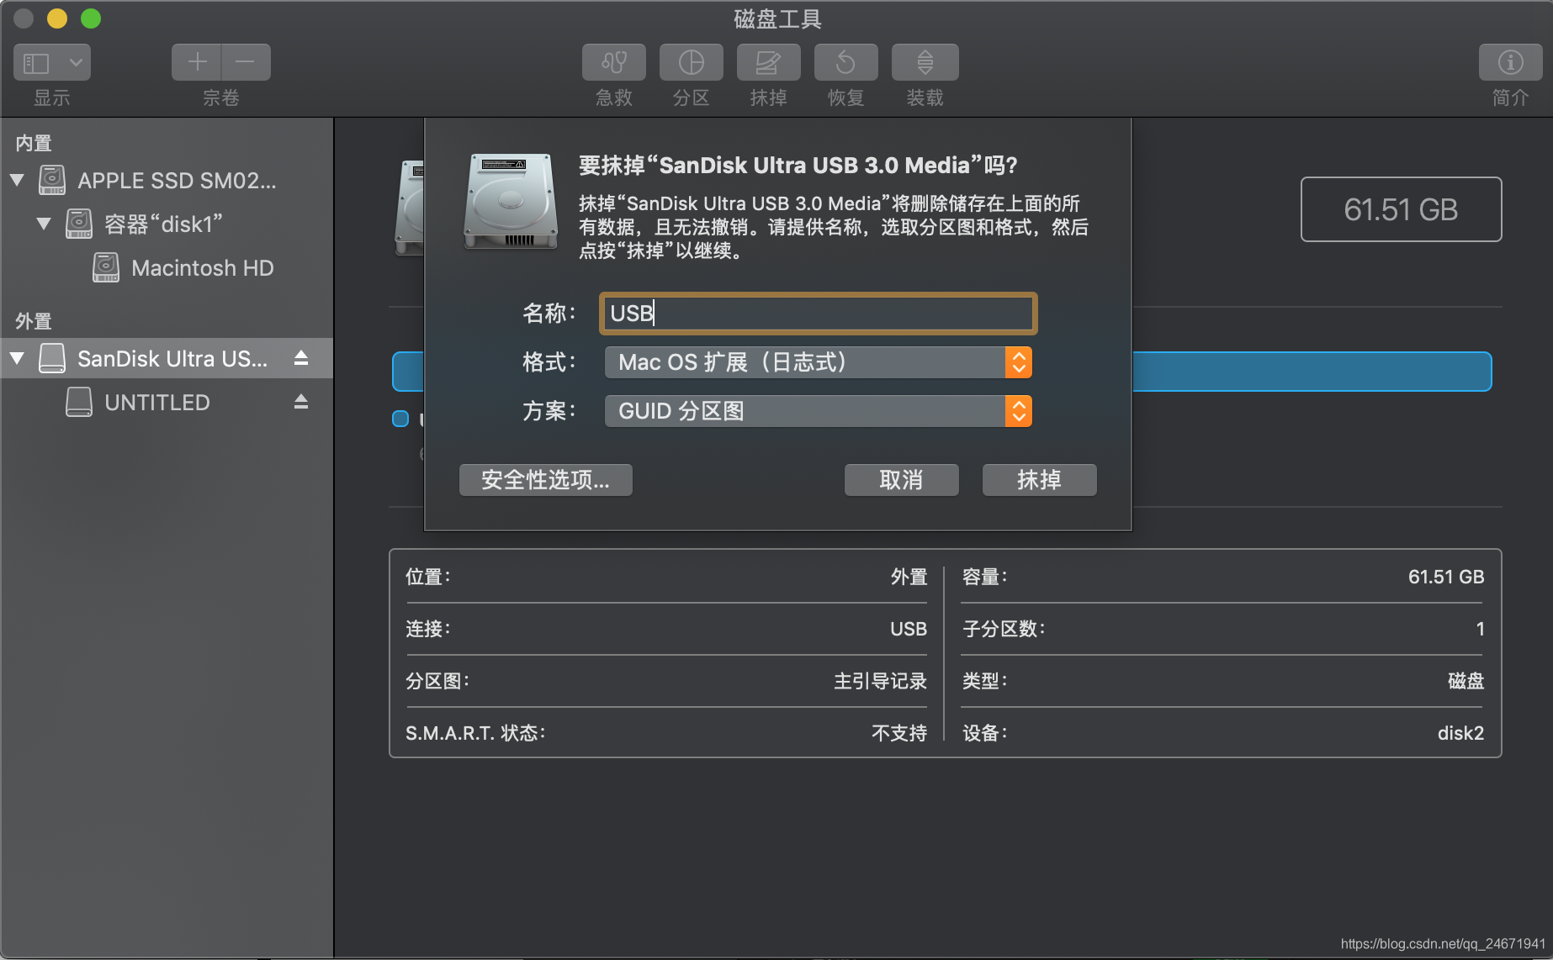The height and width of the screenshot is (960, 1553).
Task: Confirm with the Erase dialog button
Action: click(1039, 480)
